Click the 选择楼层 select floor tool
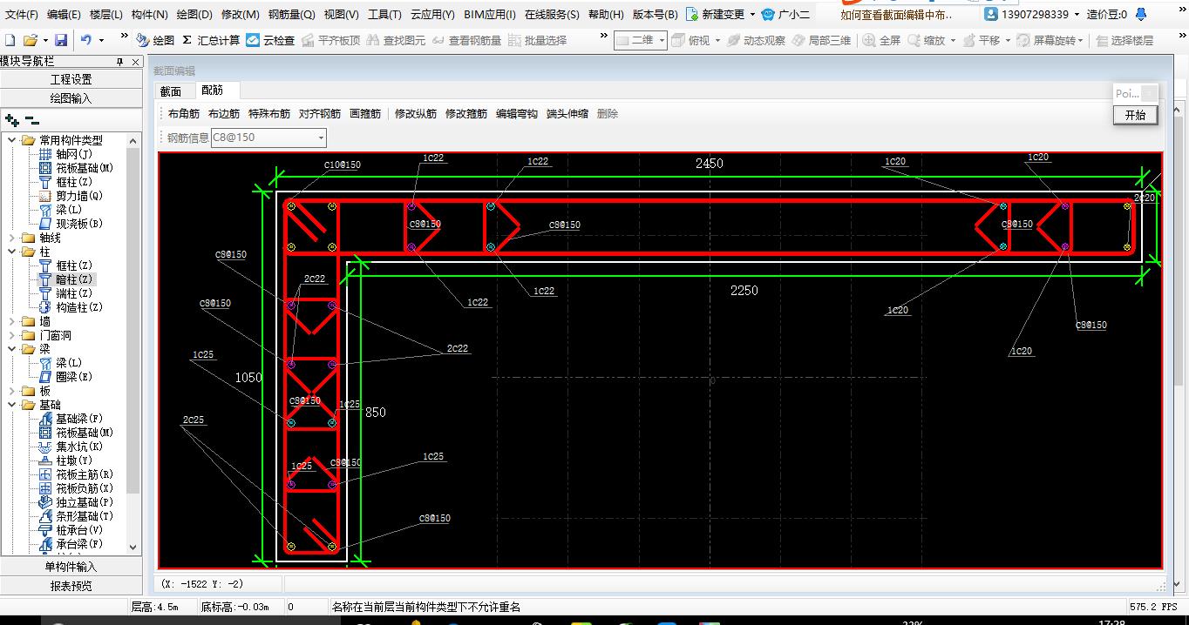This screenshot has height=625, width=1189. 1124,40
